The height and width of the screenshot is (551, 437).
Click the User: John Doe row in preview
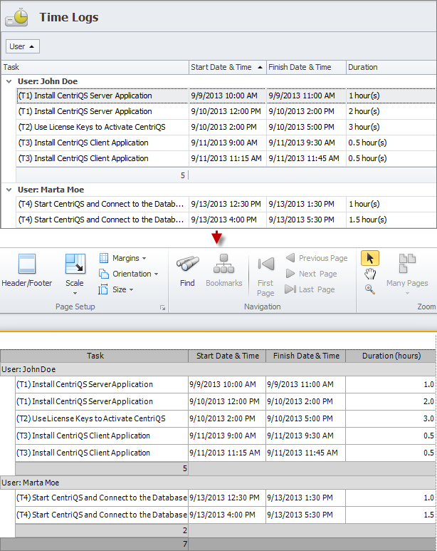[218, 369]
